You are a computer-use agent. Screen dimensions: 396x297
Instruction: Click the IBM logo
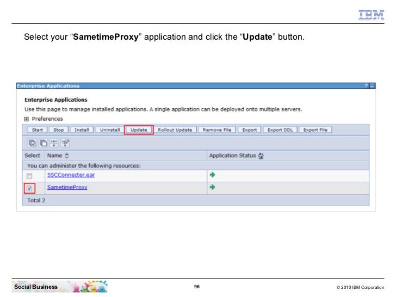tap(371, 15)
